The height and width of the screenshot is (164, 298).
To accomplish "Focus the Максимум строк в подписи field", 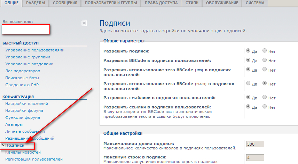I will (255, 157).
